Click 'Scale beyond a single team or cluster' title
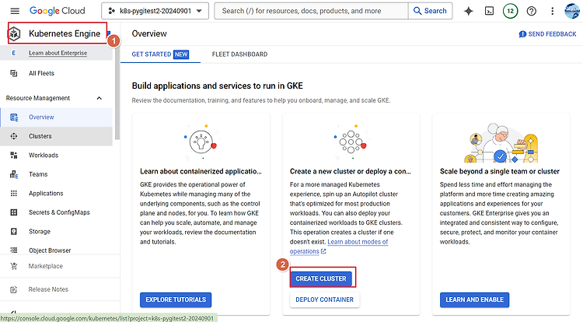This screenshot has height=322, width=583. (x=500, y=171)
